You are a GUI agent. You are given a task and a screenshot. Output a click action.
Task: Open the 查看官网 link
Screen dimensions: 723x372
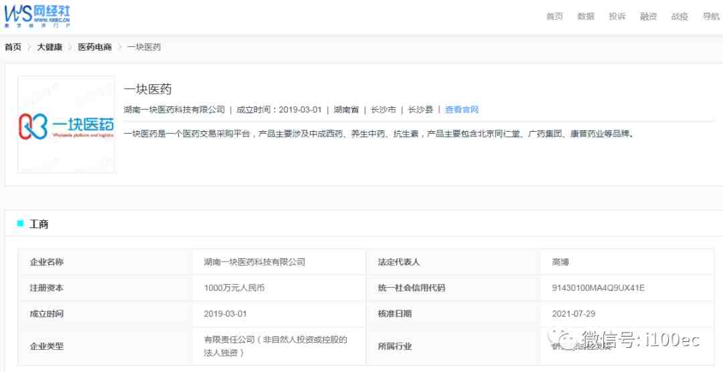tap(461, 110)
